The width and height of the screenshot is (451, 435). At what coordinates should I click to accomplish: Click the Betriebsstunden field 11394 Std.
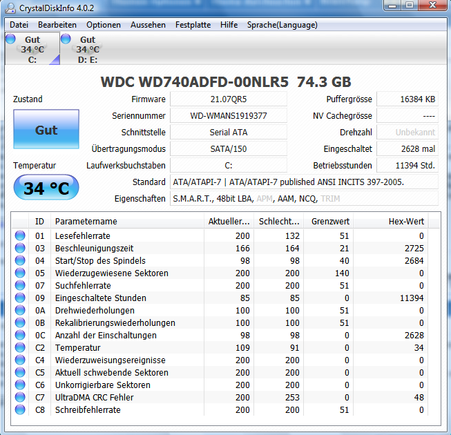point(407,166)
